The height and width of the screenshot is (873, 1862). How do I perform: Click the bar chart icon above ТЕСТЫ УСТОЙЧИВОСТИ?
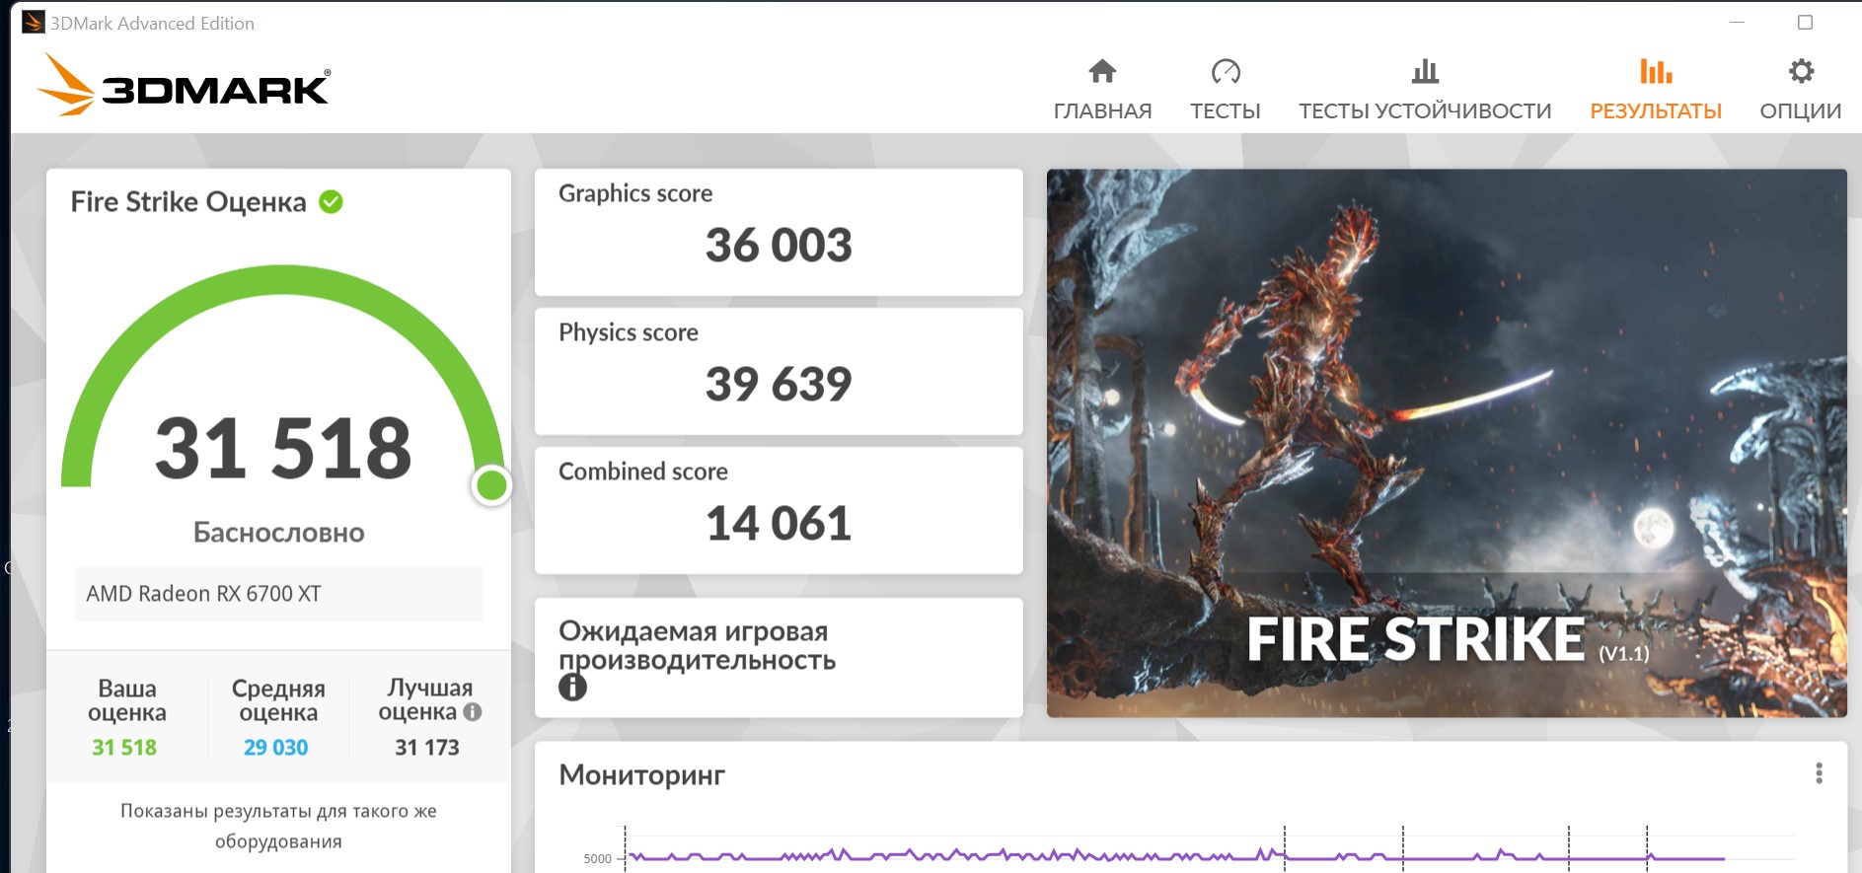coord(1425,71)
